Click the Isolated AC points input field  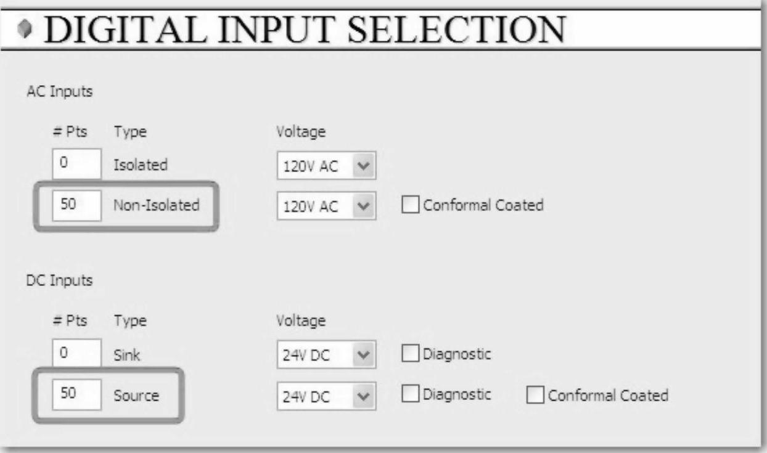(76, 165)
